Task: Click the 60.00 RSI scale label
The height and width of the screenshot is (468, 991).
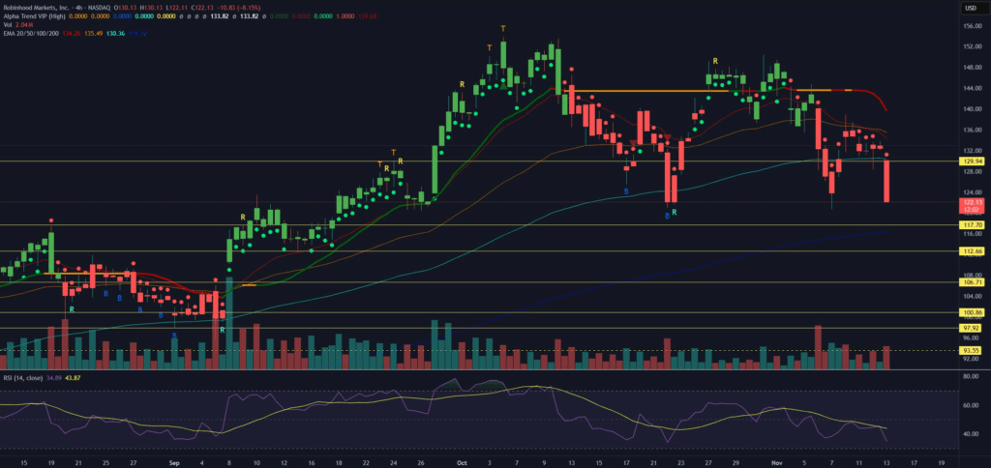Action: 970,405
